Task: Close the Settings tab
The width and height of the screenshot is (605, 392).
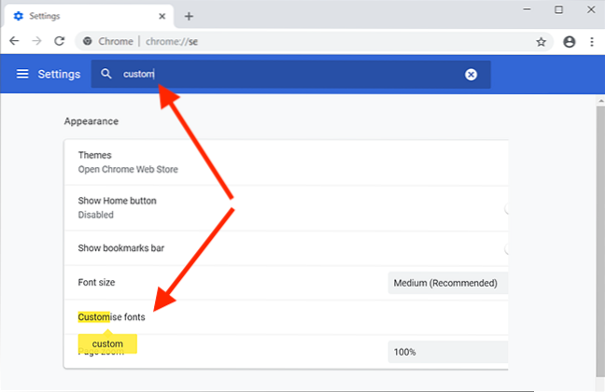Action: tap(161, 16)
